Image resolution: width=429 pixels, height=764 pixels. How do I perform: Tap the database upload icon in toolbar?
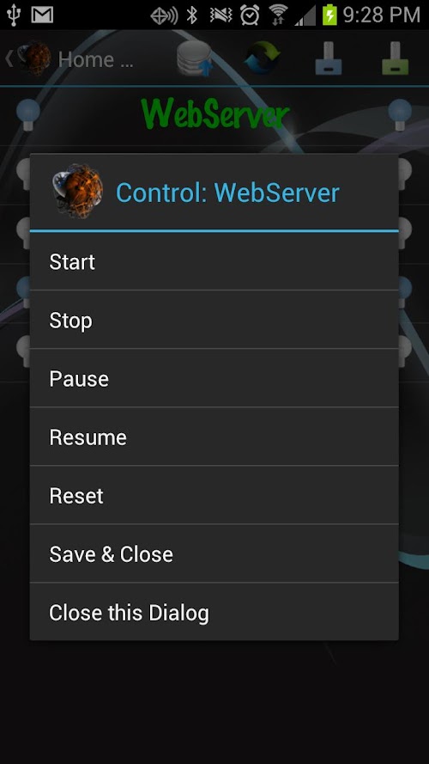click(x=195, y=59)
